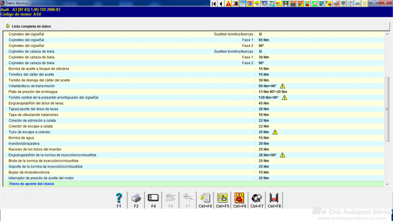393x221 pixels.
Task: Click the yellow arrow beside Lista completa de datos
Action: coord(8,26)
